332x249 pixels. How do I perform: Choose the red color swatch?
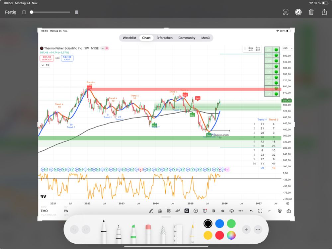pos(219,235)
